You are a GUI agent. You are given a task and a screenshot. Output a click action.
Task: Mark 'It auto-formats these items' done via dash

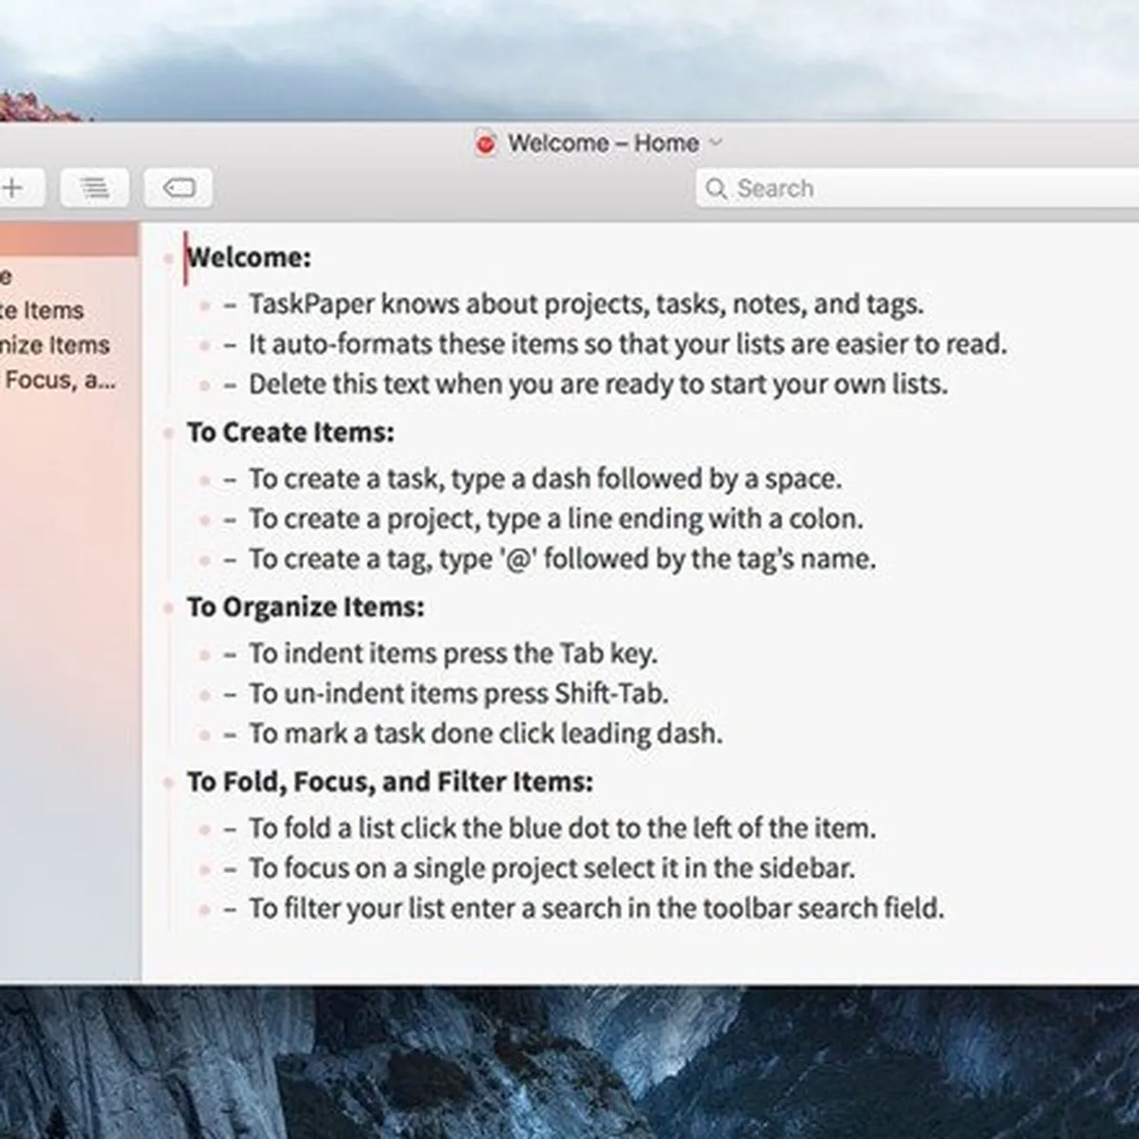230,345
